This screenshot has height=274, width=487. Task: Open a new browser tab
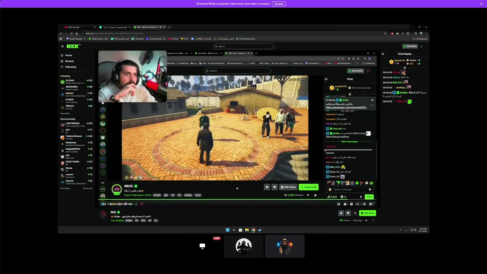point(169,27)
